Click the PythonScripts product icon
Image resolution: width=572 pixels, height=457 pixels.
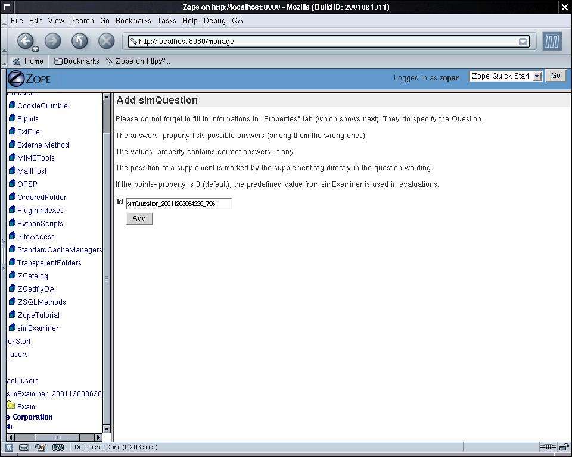12,223
